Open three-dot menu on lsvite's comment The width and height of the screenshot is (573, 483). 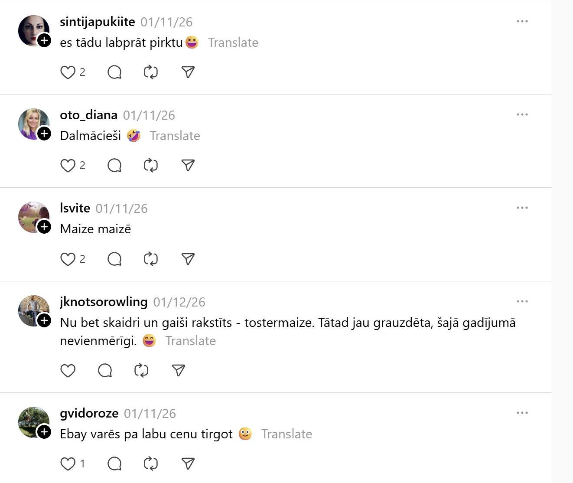[x=522, y=208]
